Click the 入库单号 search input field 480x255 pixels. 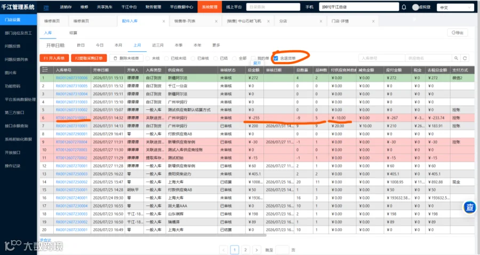382,58
